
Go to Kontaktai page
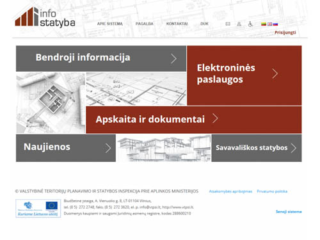click(177, 24)
